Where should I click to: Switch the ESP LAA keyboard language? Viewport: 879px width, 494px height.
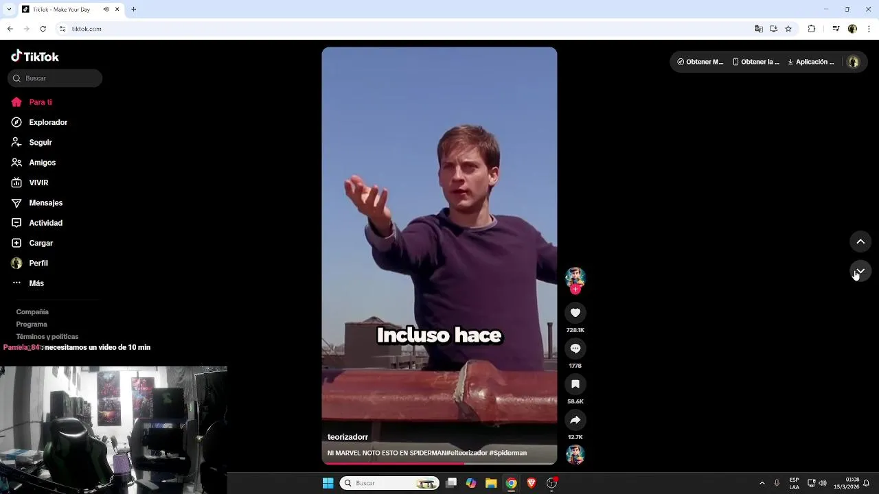[794, 483]
